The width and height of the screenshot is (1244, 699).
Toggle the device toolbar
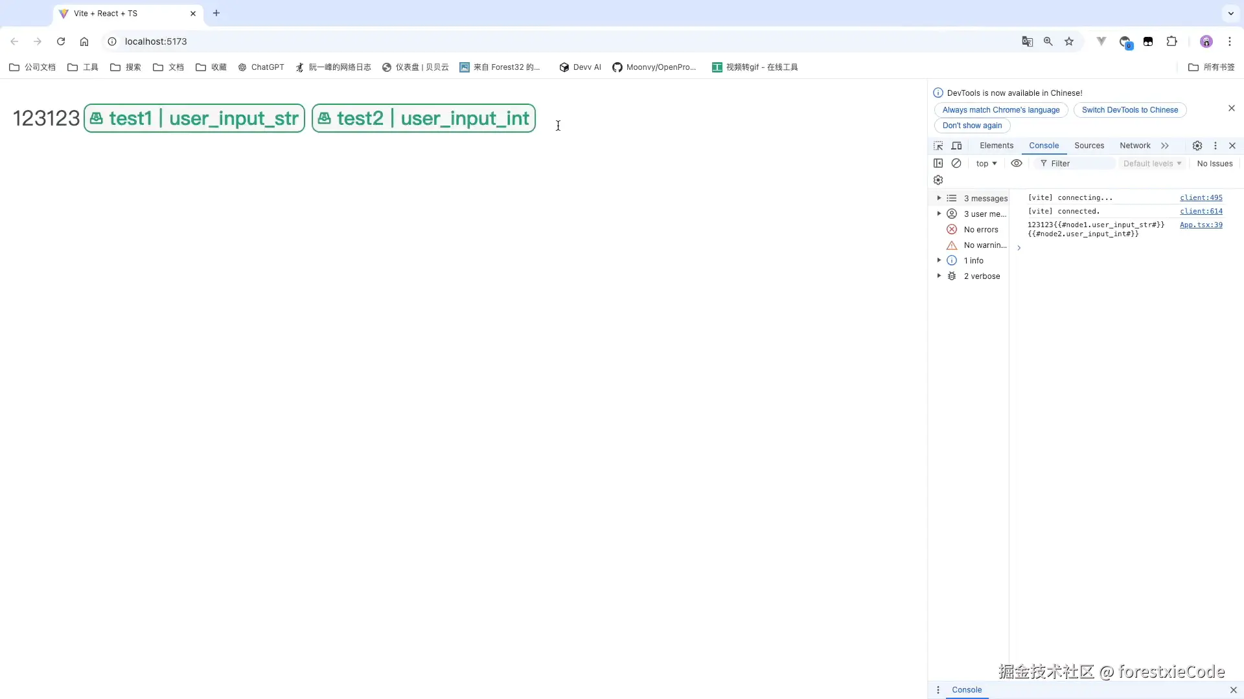[956, 146]
